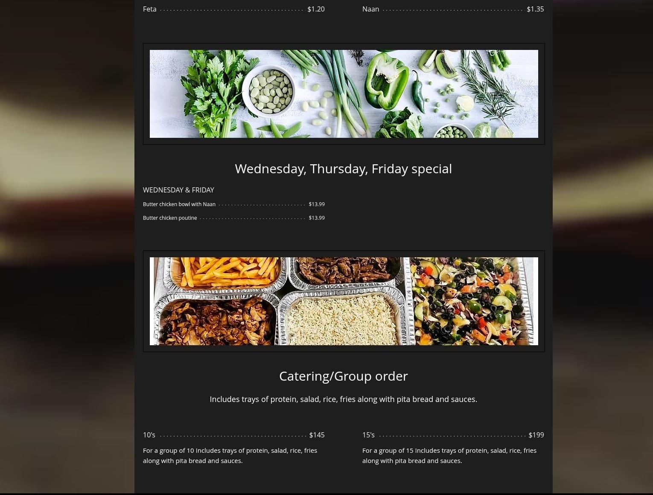Click the Feta price $1.20
Viewport: 653px width, 495px height.
point(316,9)
